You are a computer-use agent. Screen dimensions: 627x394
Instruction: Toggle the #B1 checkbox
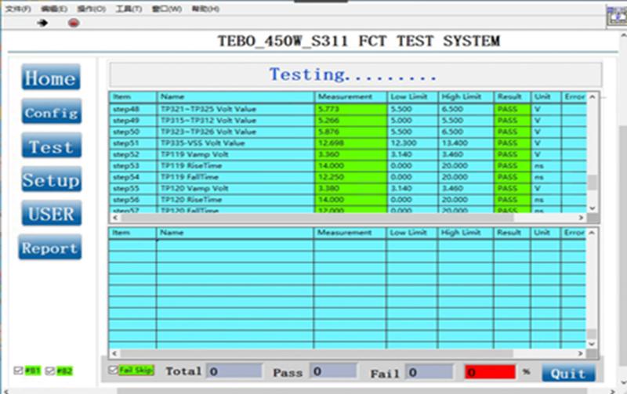(x=19, y=371)
